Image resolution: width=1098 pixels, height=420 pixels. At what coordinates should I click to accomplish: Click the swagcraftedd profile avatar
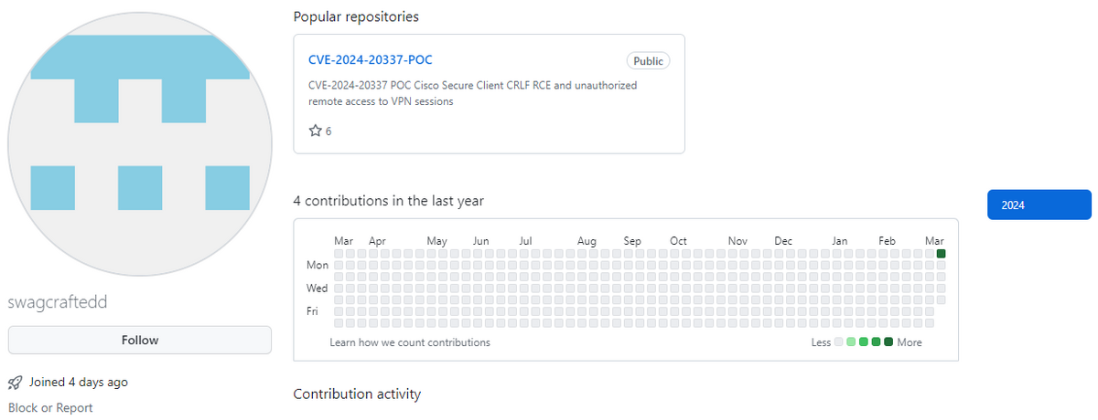point(140,144)
